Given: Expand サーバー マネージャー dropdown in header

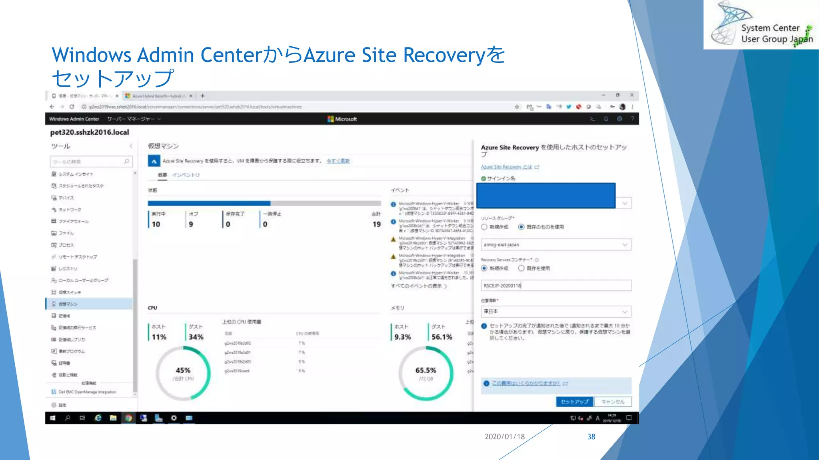Looking at the screenshot, I should [x=134, y=119].
